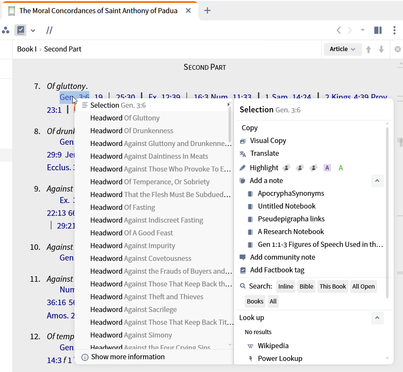
Task: Look up selection in Wikipedia
Action: [273, 346]
